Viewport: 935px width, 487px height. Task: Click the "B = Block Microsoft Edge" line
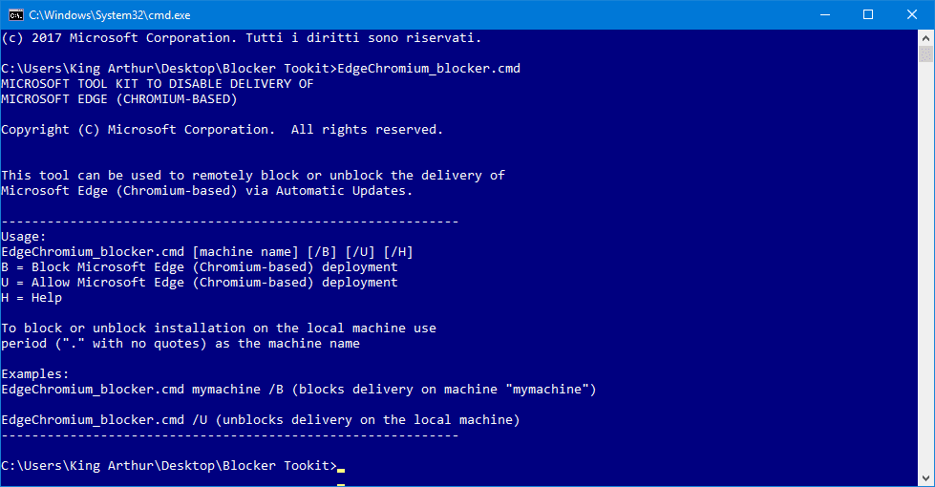coord(199,267)
